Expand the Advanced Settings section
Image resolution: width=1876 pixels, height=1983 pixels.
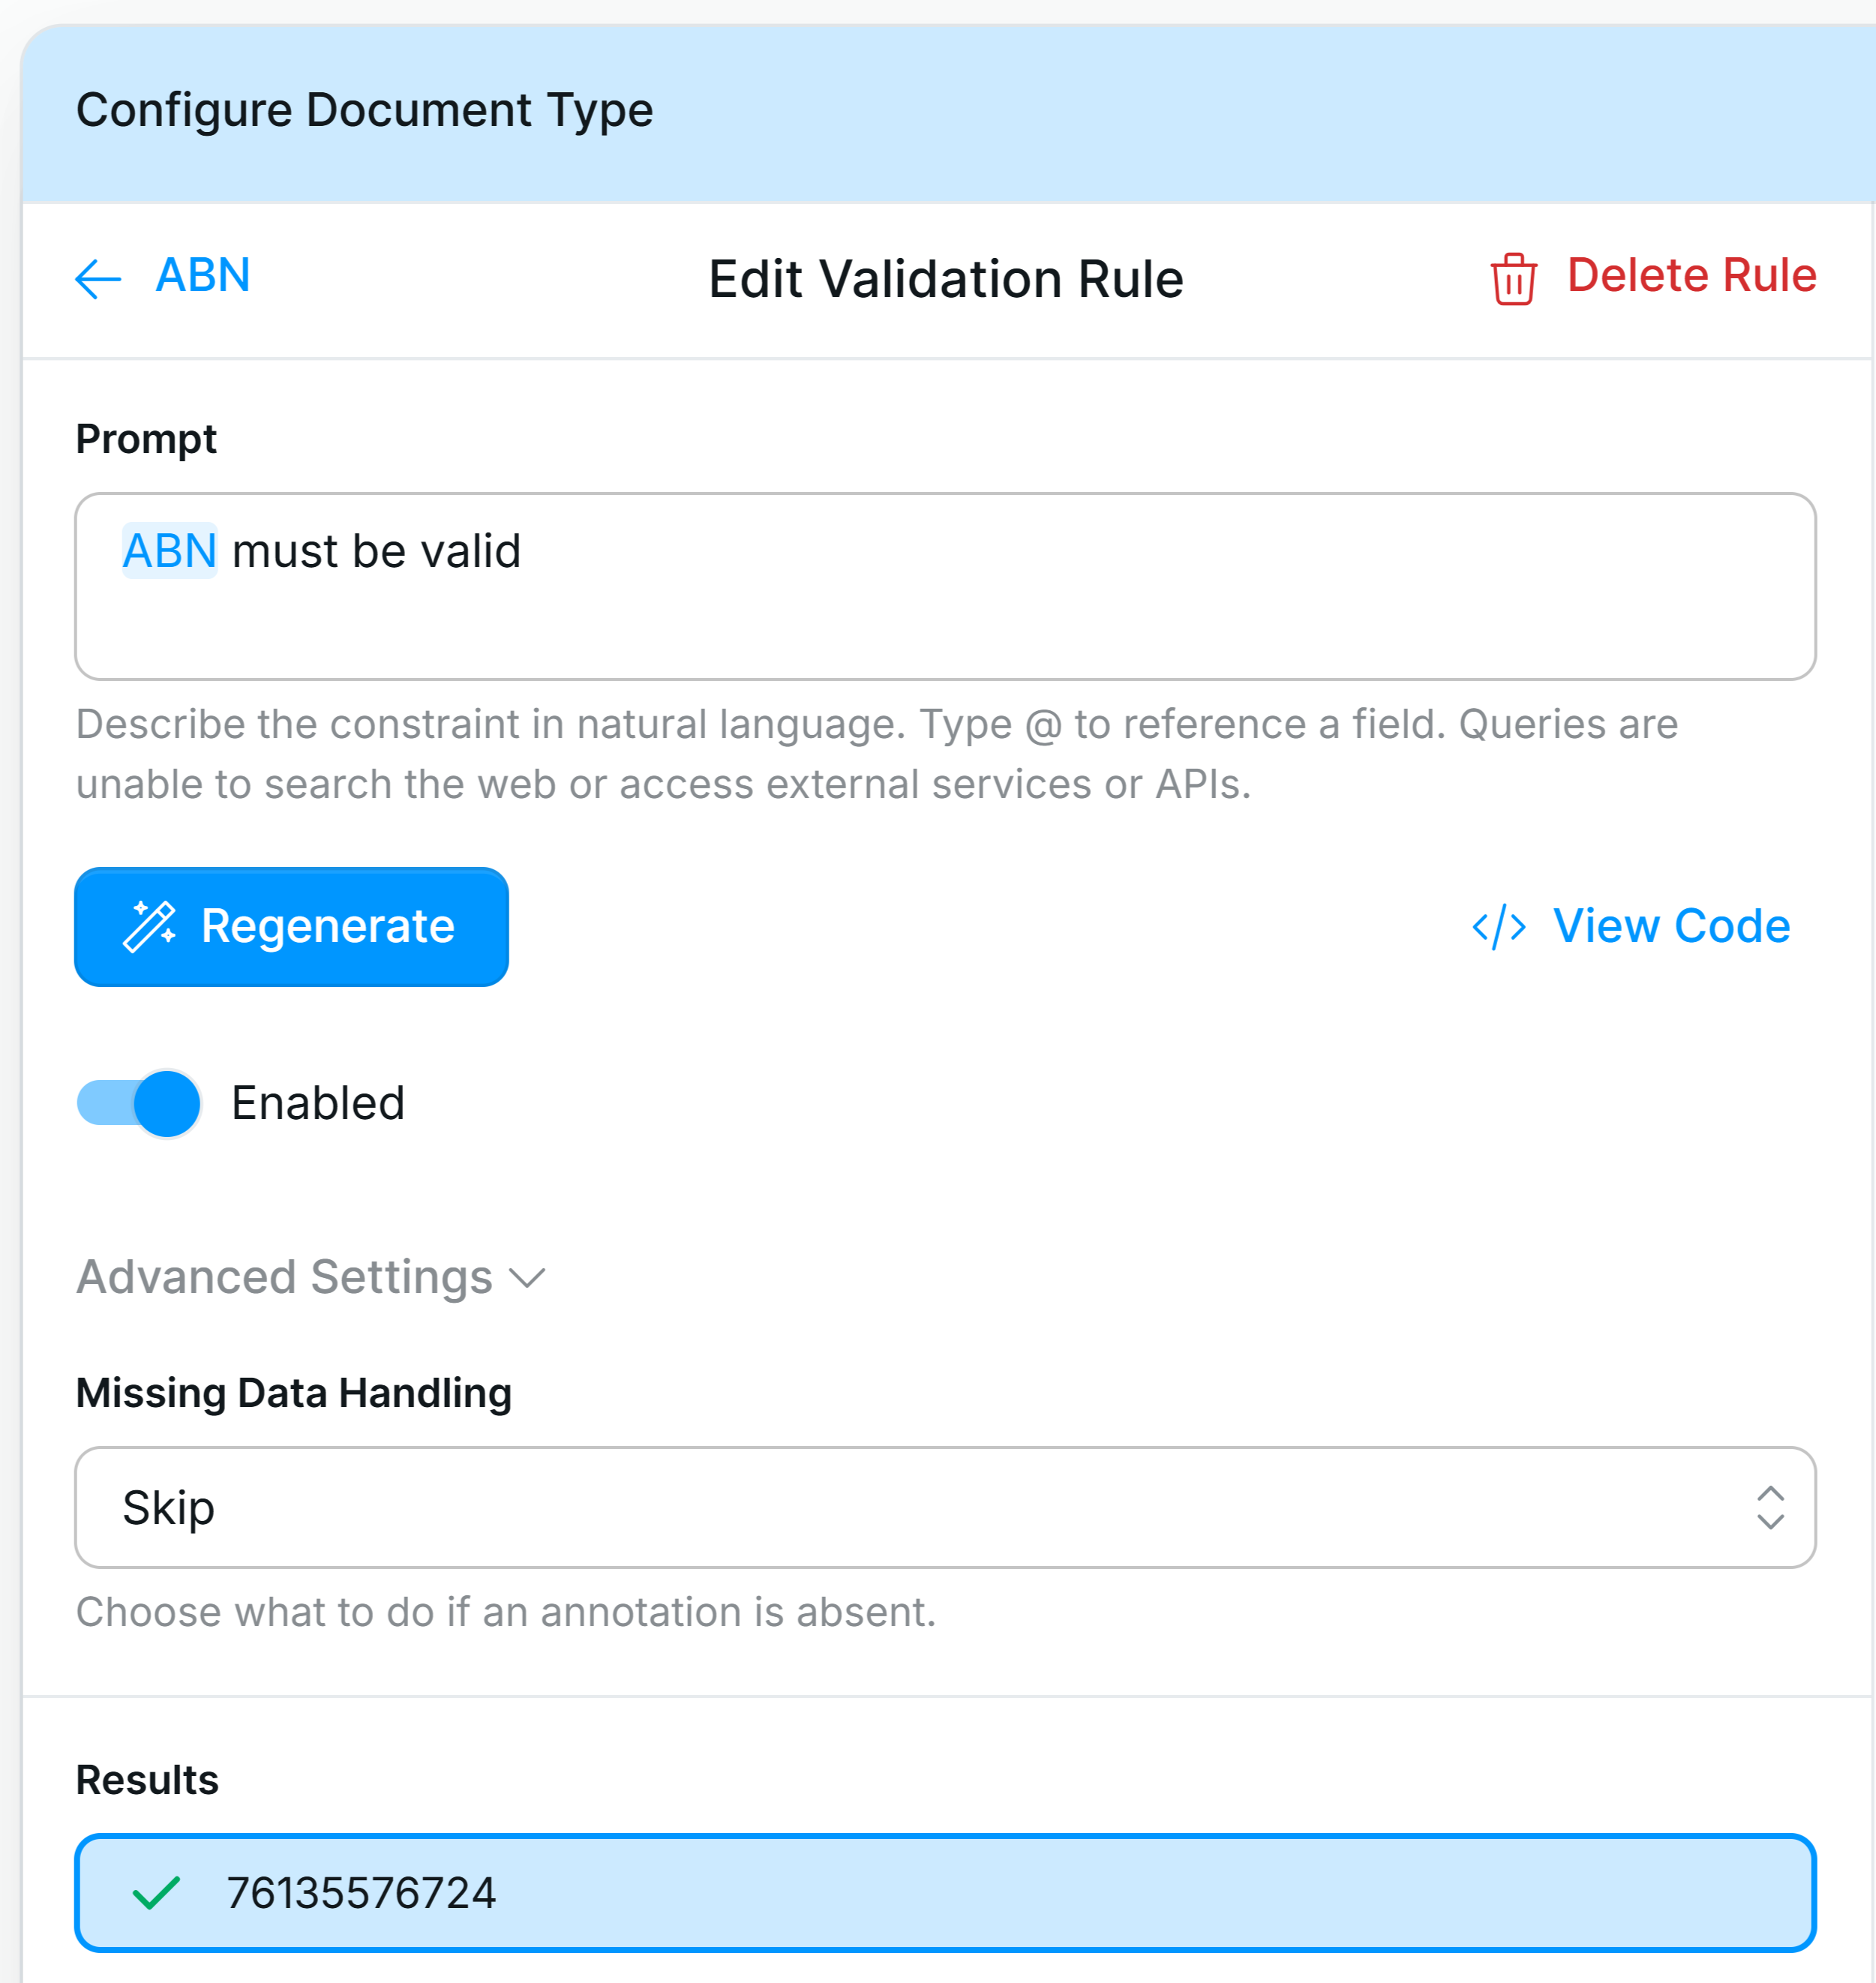[x=285, y=1276]
